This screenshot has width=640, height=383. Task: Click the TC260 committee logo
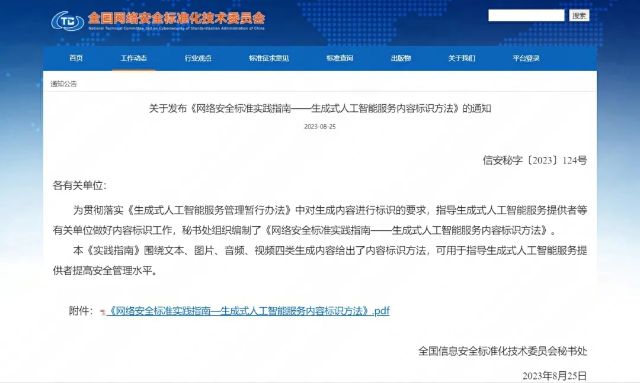(68, 21)
